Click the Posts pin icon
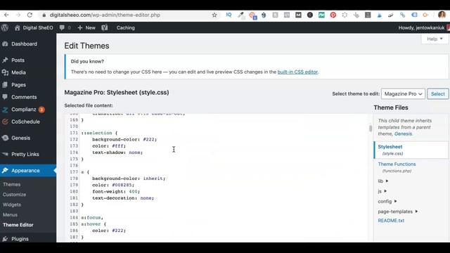Viewport: 450px width, 253px height. [5, 60]
